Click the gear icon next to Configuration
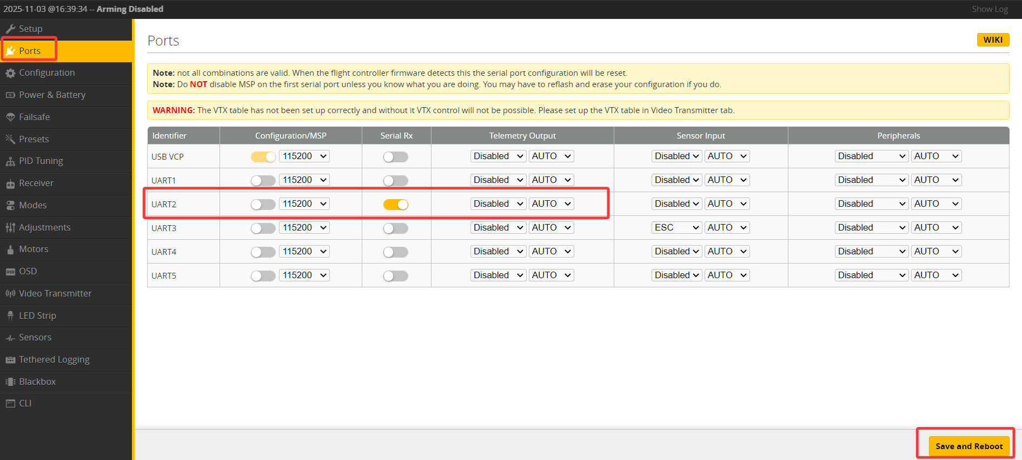The width and height of the screenshot is (1022, 460). tap(10, 73)
